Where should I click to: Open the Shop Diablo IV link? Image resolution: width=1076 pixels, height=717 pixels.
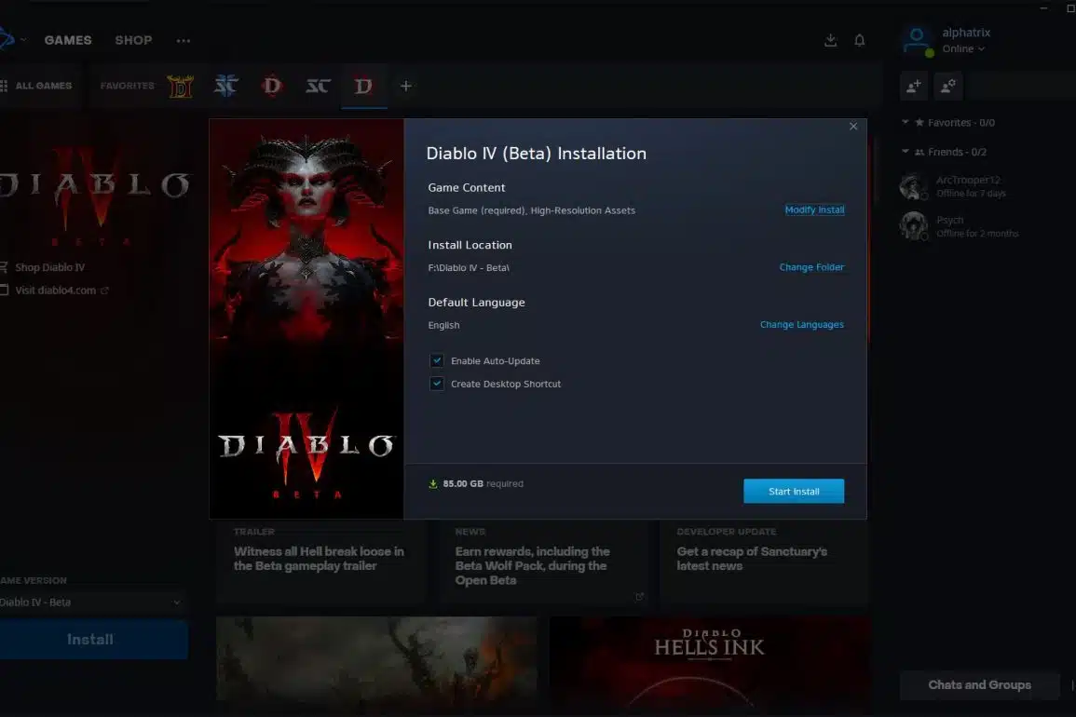pos(49,267)
